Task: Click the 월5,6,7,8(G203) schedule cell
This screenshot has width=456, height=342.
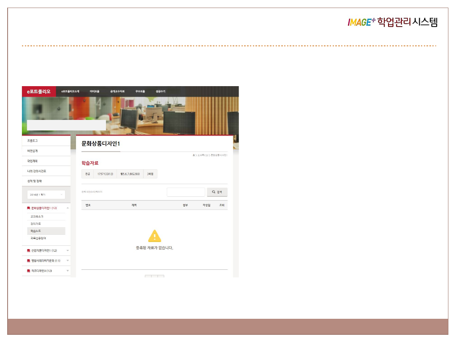Action: [130, 174]
